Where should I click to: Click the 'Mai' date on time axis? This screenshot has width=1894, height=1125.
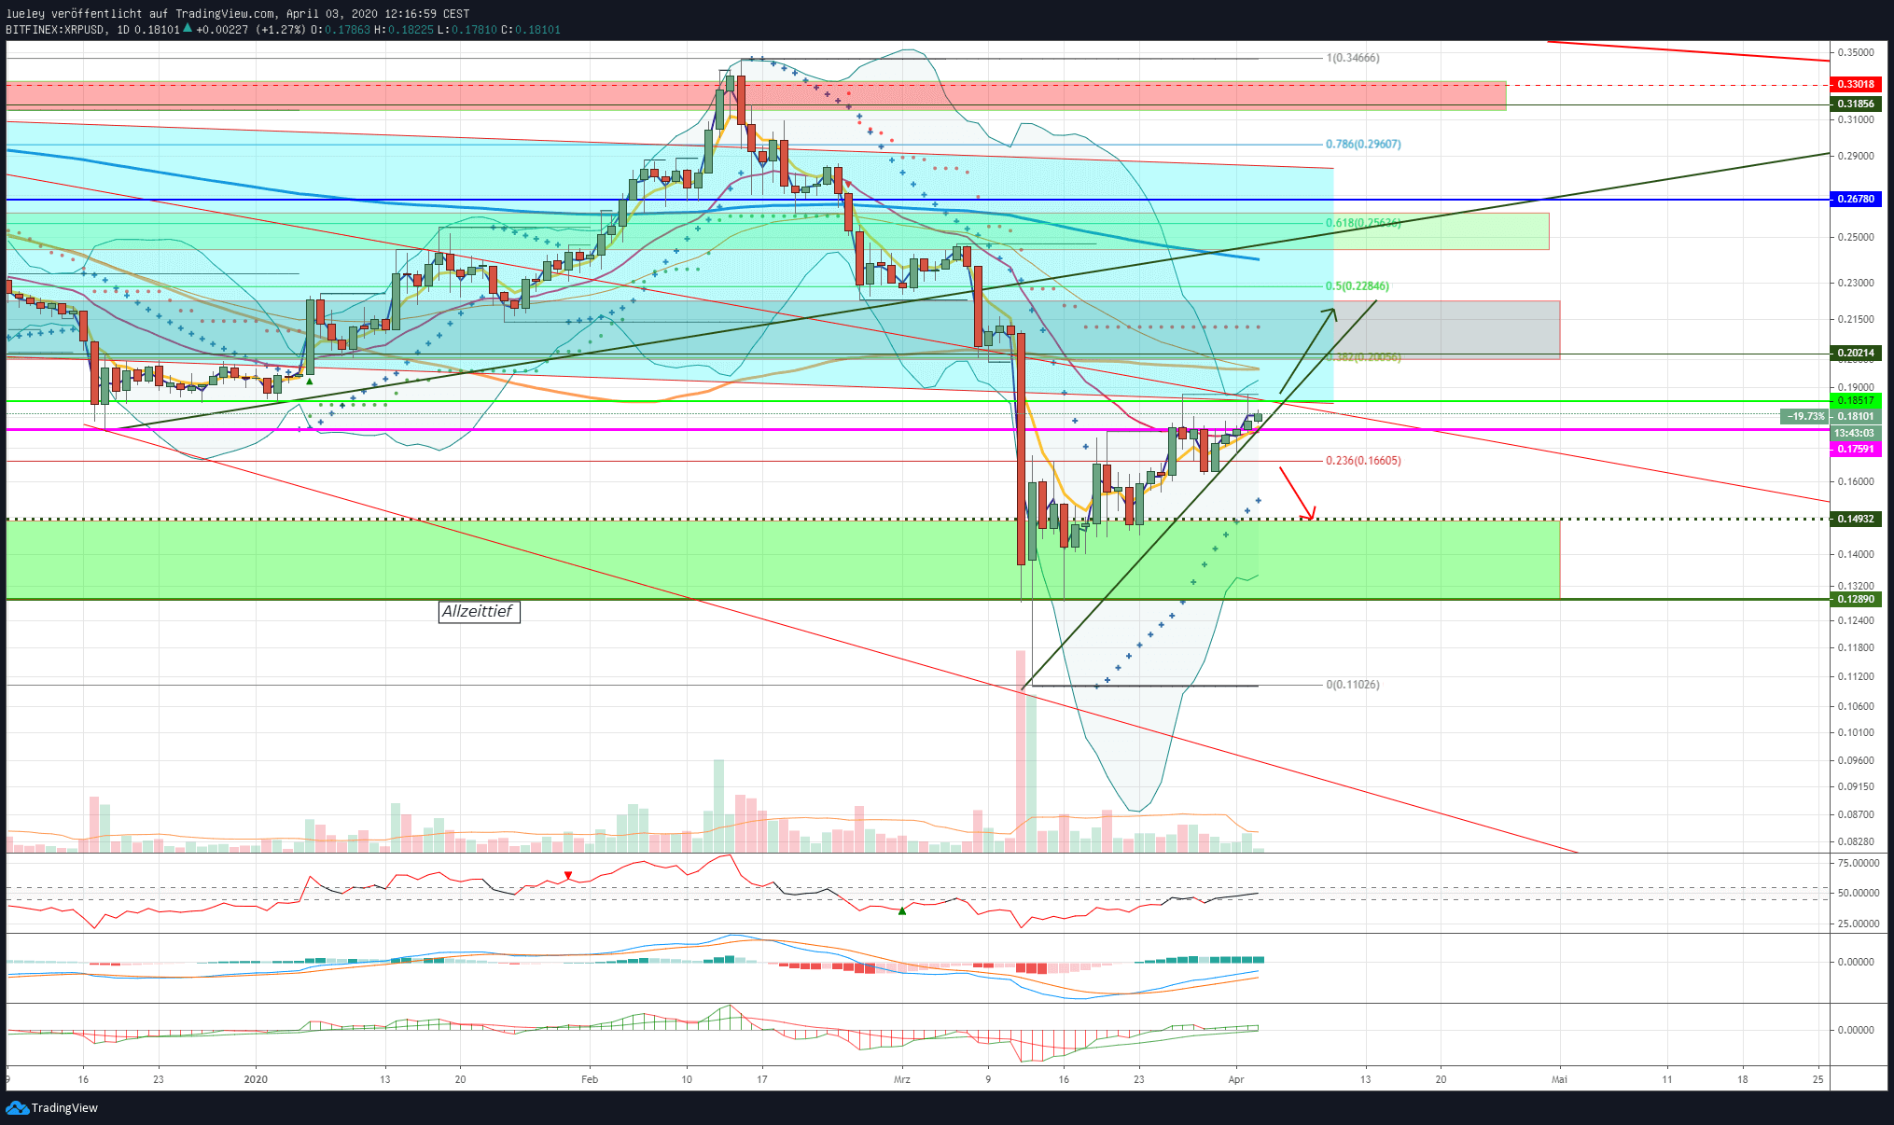click(x=1559, y=1079)
